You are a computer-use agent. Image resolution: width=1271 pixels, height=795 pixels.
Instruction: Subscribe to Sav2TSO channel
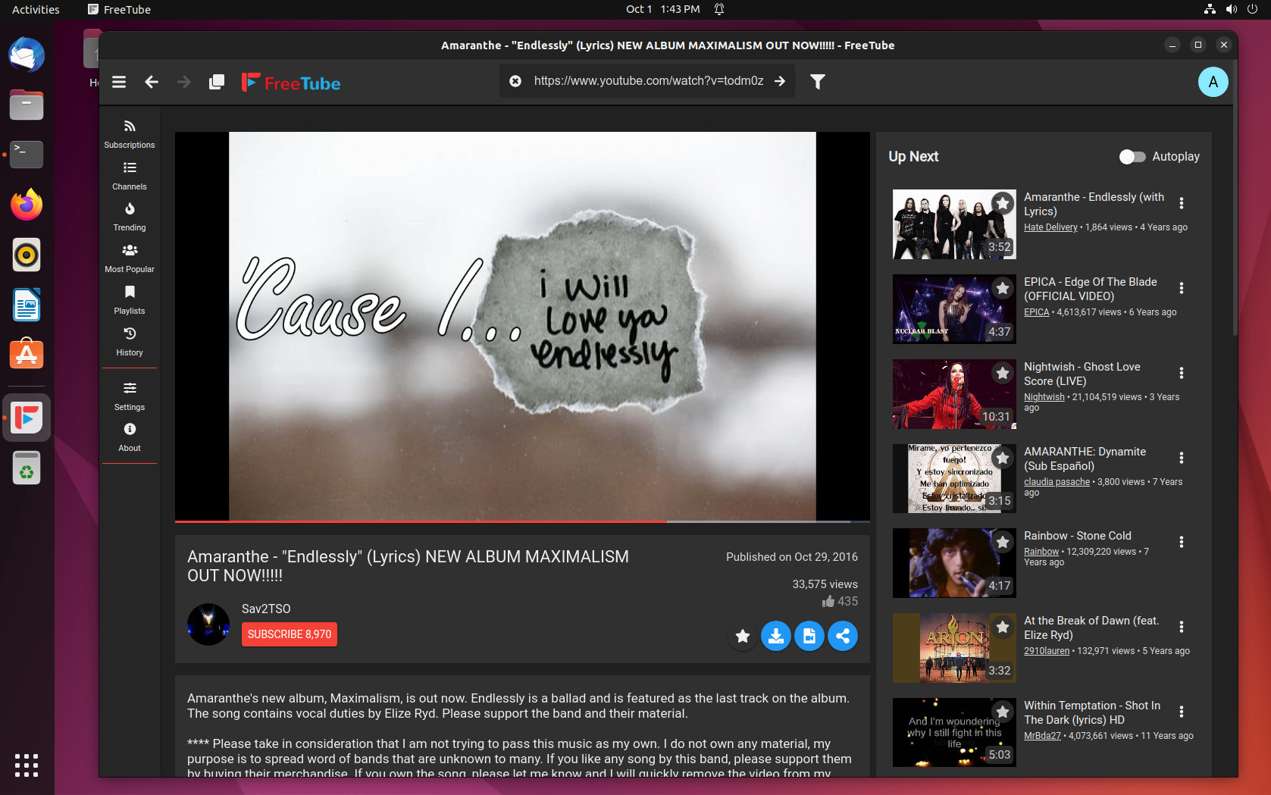pyautogui.click(x=290, y=634)
